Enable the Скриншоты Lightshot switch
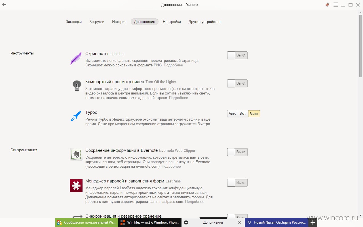This screenshot has width=363, height=227. [x=237, y=55]
